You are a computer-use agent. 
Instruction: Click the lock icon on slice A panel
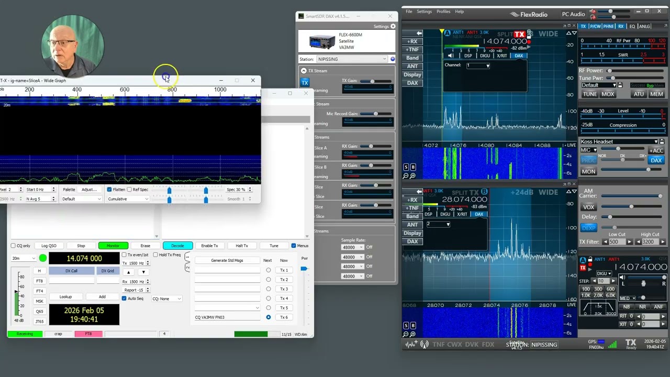tap(590, 259)
